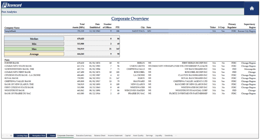The image size is (260, 139).
Task: Click Average total assets value 664,260
Action: pyautogui.click(x=80, y=54)
